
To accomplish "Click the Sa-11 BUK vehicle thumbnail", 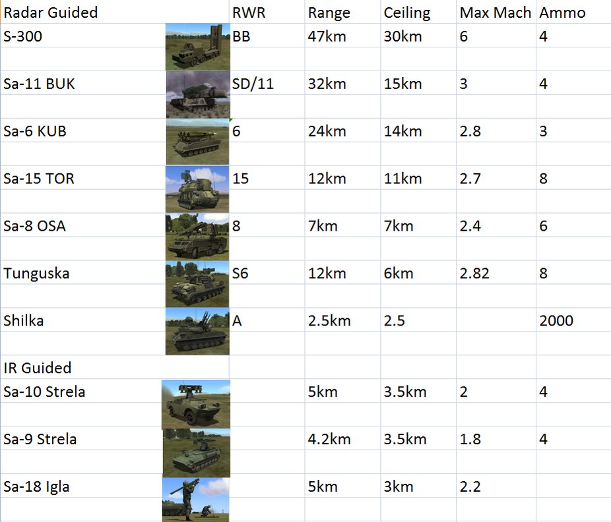I will [x=198, y=95].
